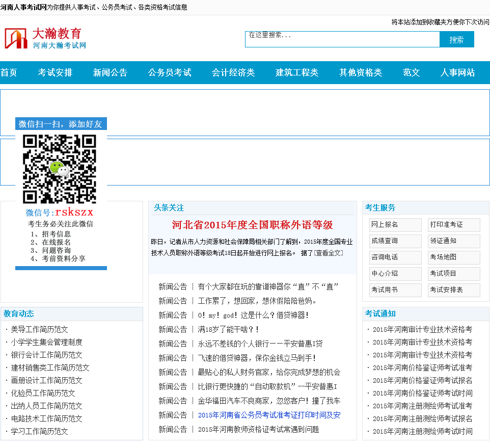Image resolution: width=490 pixels, height=446 pixels.
Task: Click the 打印准考证 service button
Action: click(x=453, y=225)
